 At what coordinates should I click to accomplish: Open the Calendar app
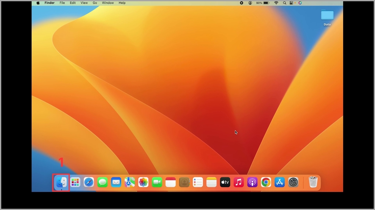click(x=171, y=182)
